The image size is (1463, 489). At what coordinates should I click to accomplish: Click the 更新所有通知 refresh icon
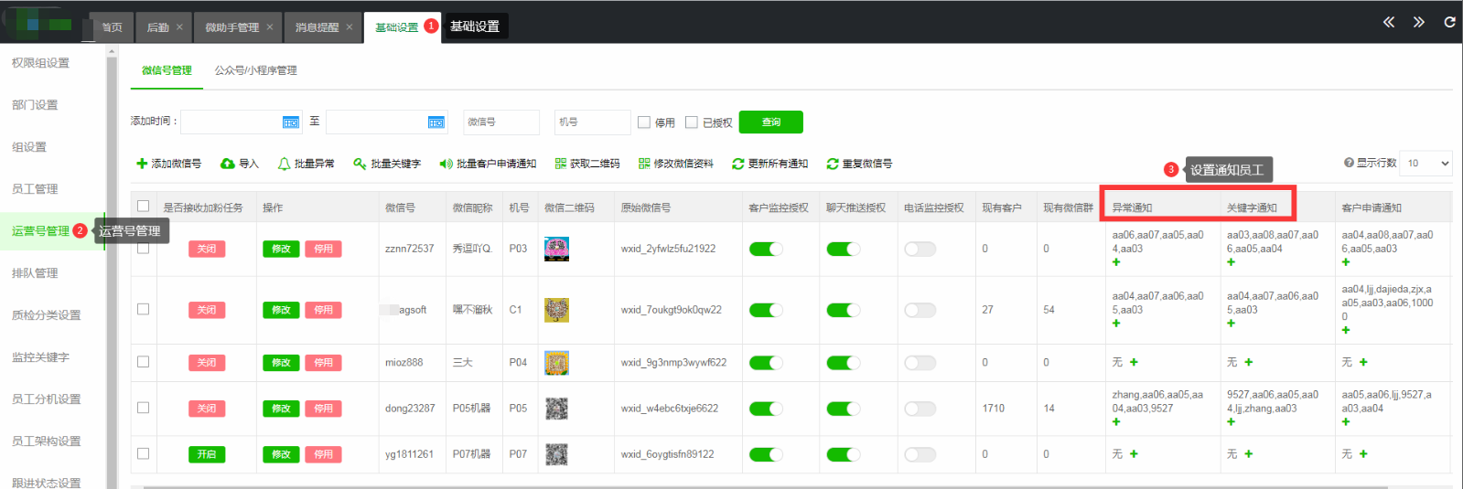737,164
